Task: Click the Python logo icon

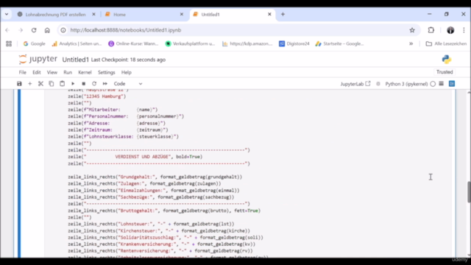Action: tap(447, 60)
